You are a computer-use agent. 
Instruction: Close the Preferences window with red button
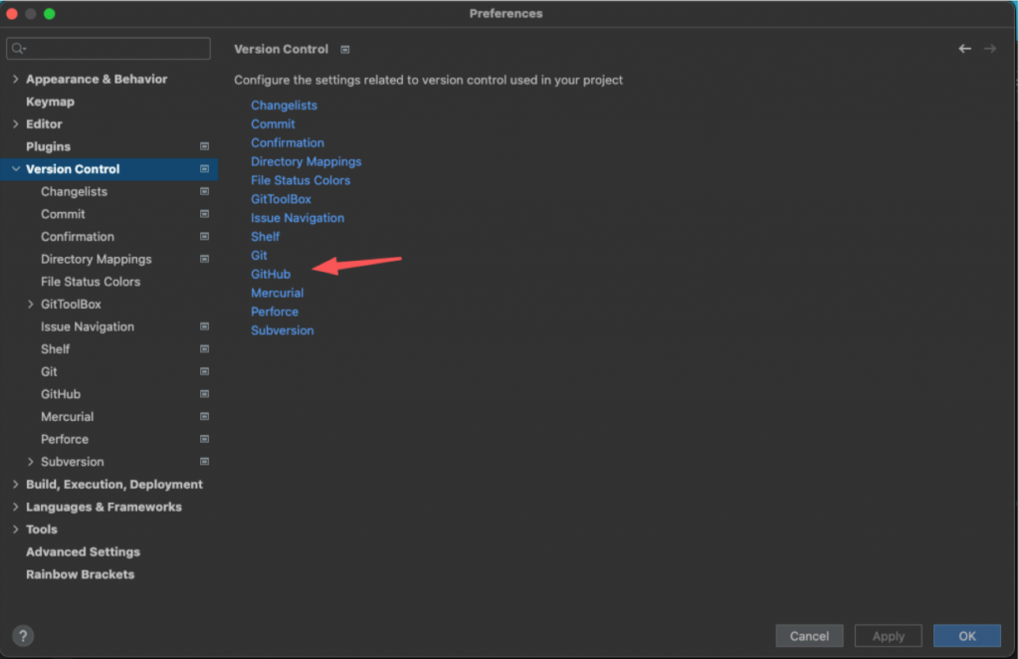[12, 14]
